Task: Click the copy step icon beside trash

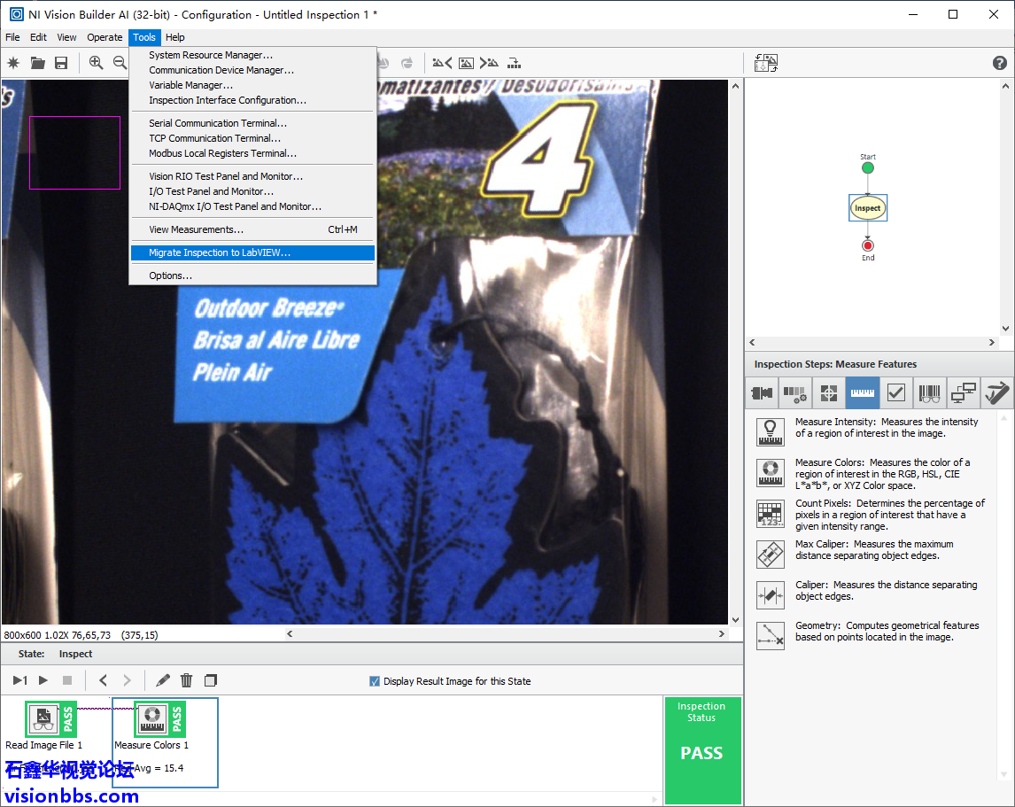Action: (x=211, y=680)
